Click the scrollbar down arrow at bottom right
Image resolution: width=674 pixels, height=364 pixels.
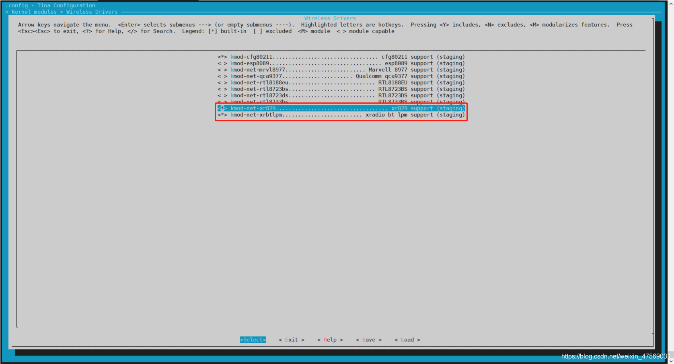671,361
